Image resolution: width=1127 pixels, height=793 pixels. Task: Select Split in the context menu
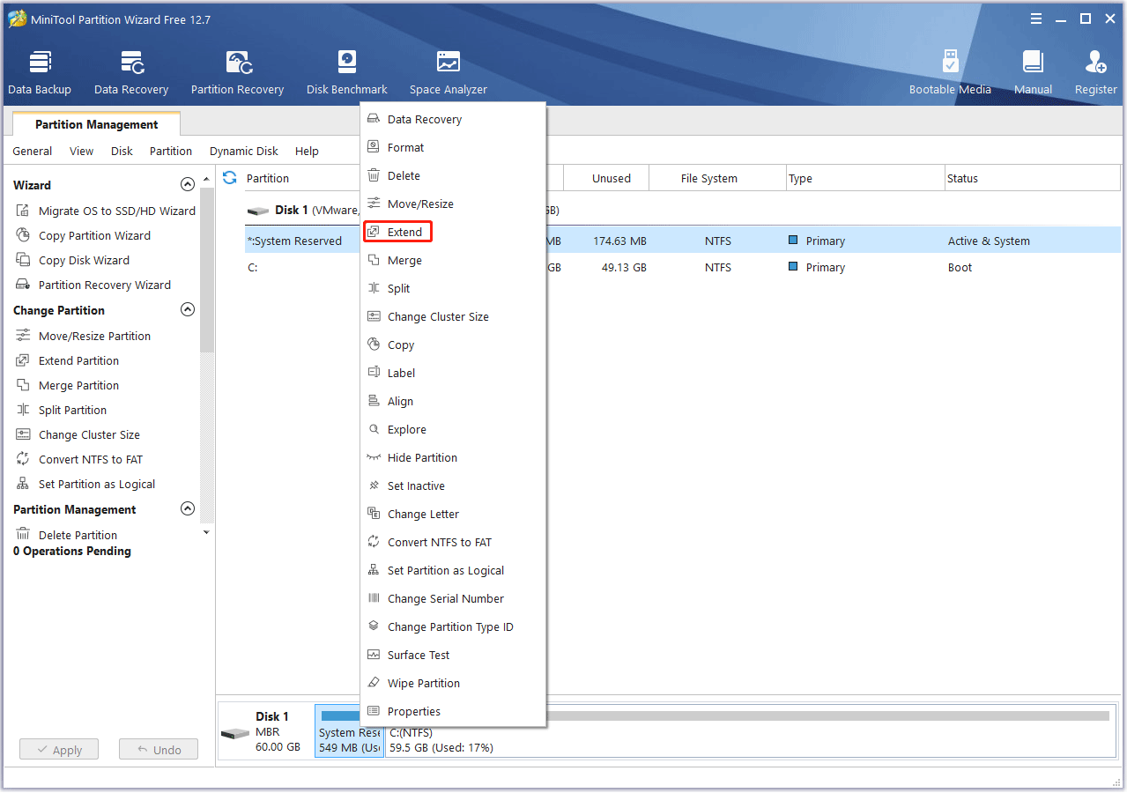click(x=453, y=288)
